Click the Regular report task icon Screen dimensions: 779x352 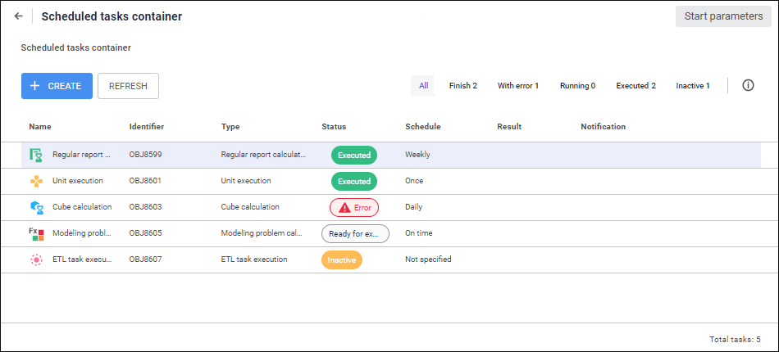pyautogui.click(x=36, y=155)
